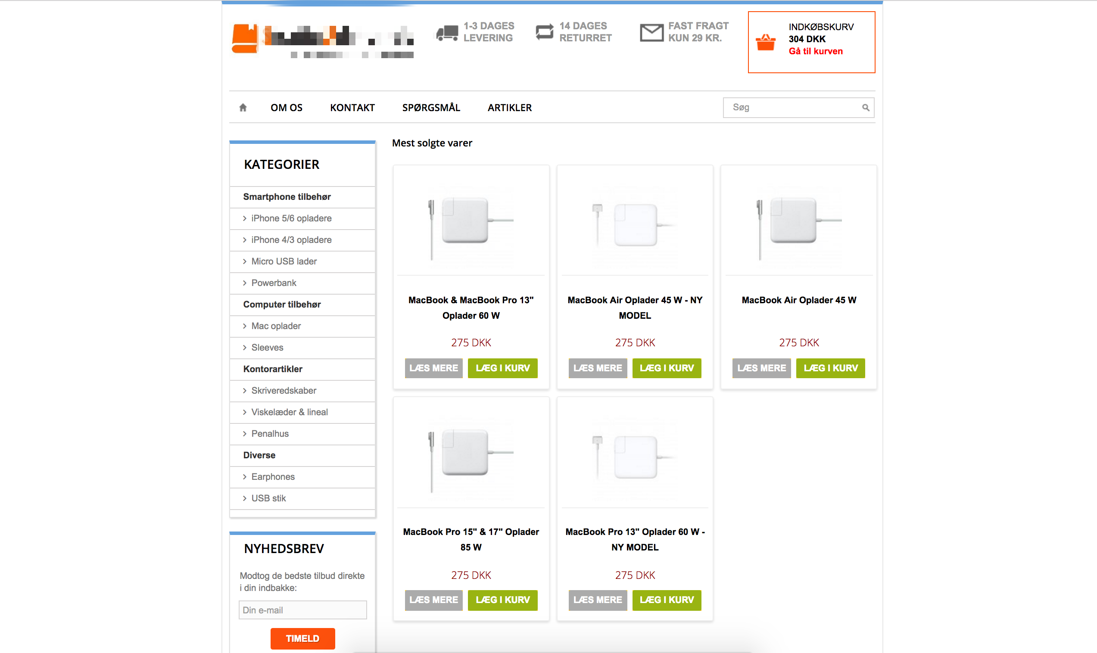The image size is (1097, 653).
Task: Open SPØRGSMÅL in the navigation
Action: click(431, 108)
